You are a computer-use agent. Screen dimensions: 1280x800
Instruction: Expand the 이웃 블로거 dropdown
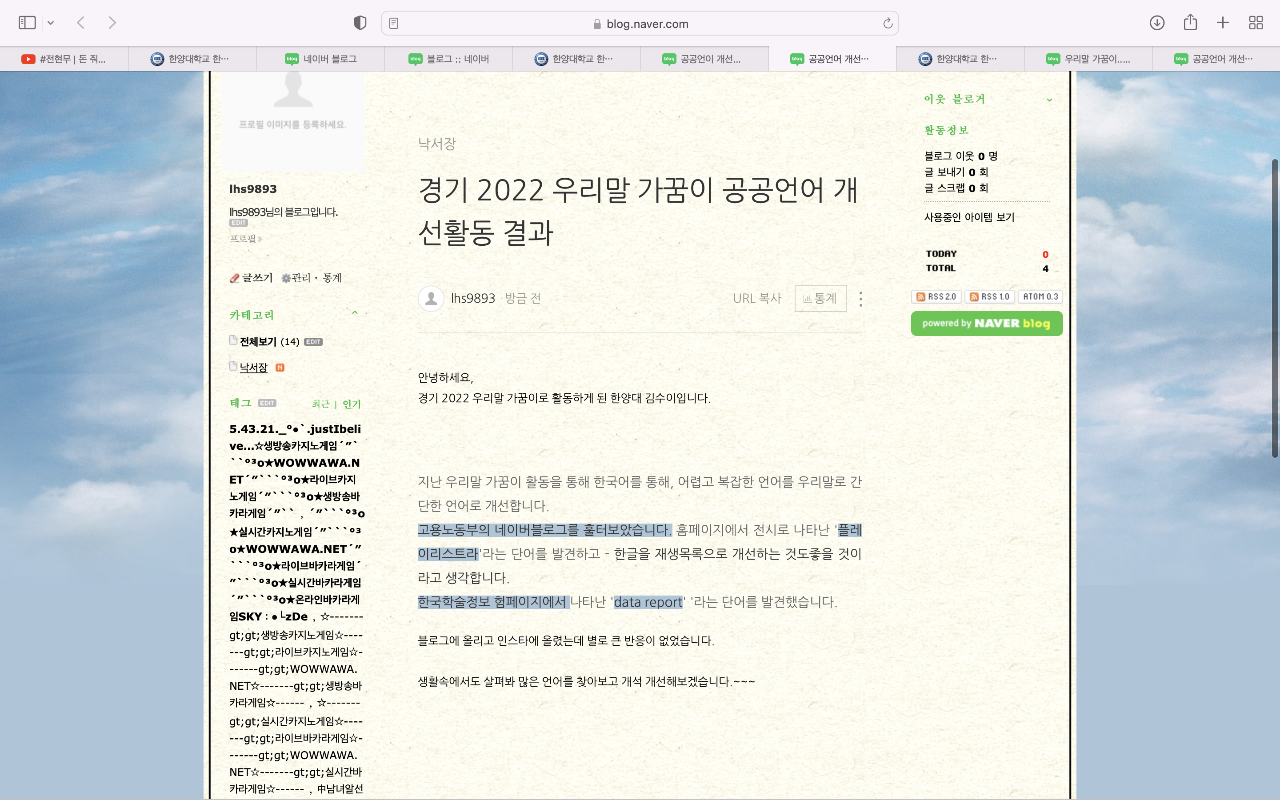coord(1049,100)
